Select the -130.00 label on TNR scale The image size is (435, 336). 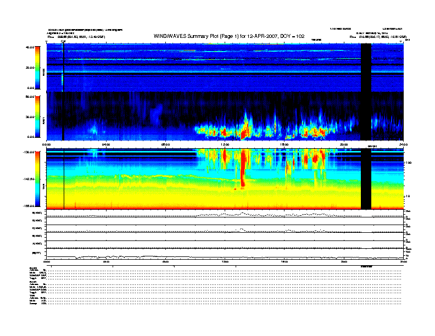[x=29, y=152]
